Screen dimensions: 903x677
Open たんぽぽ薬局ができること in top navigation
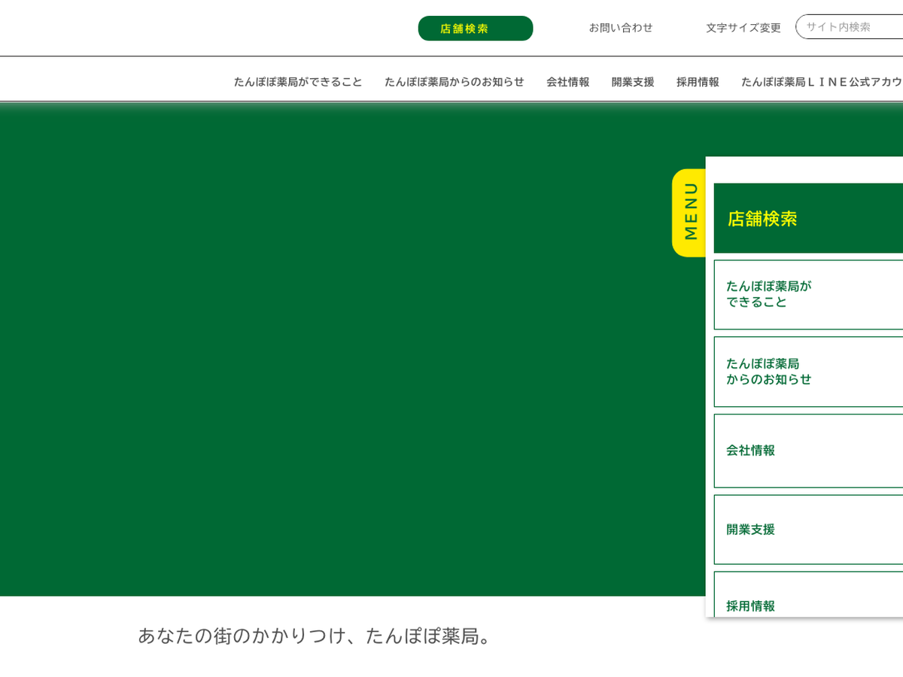point(298,82)
